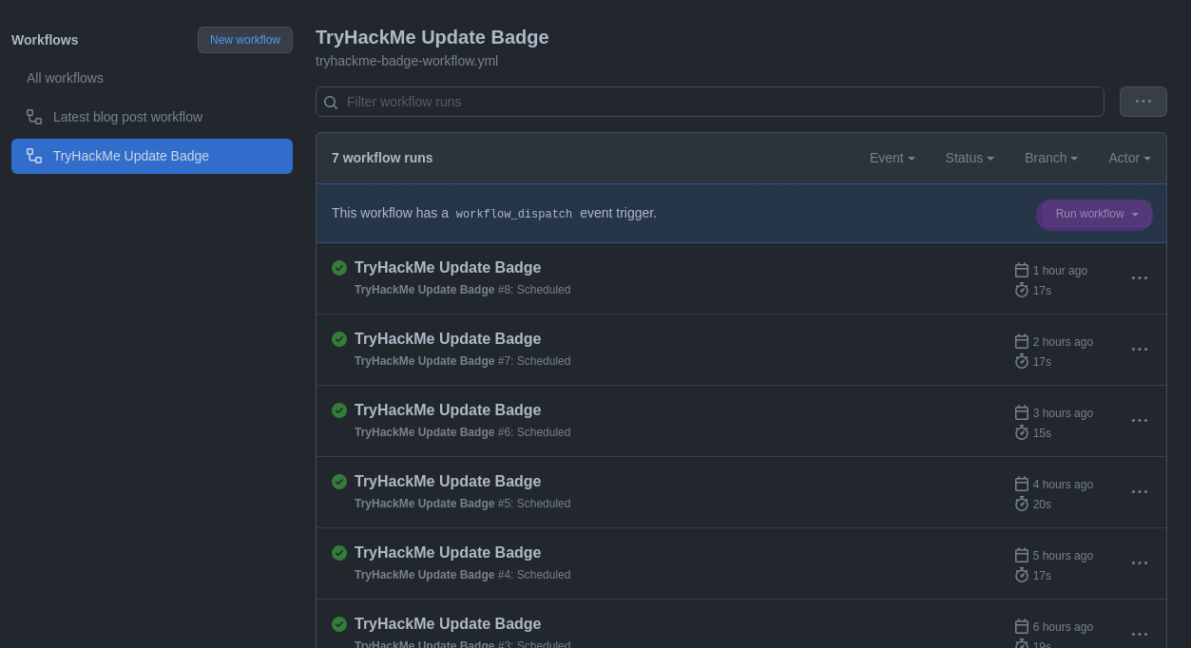Open the TryHackMe Update Badge run #5 link
This screenshot has height=648, width=1191.
click(x=447, y=482)
